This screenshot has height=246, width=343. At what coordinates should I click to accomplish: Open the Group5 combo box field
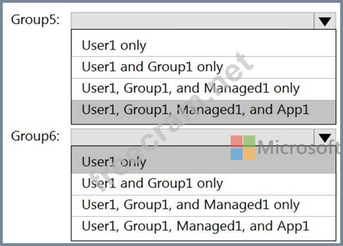(192, 21)
